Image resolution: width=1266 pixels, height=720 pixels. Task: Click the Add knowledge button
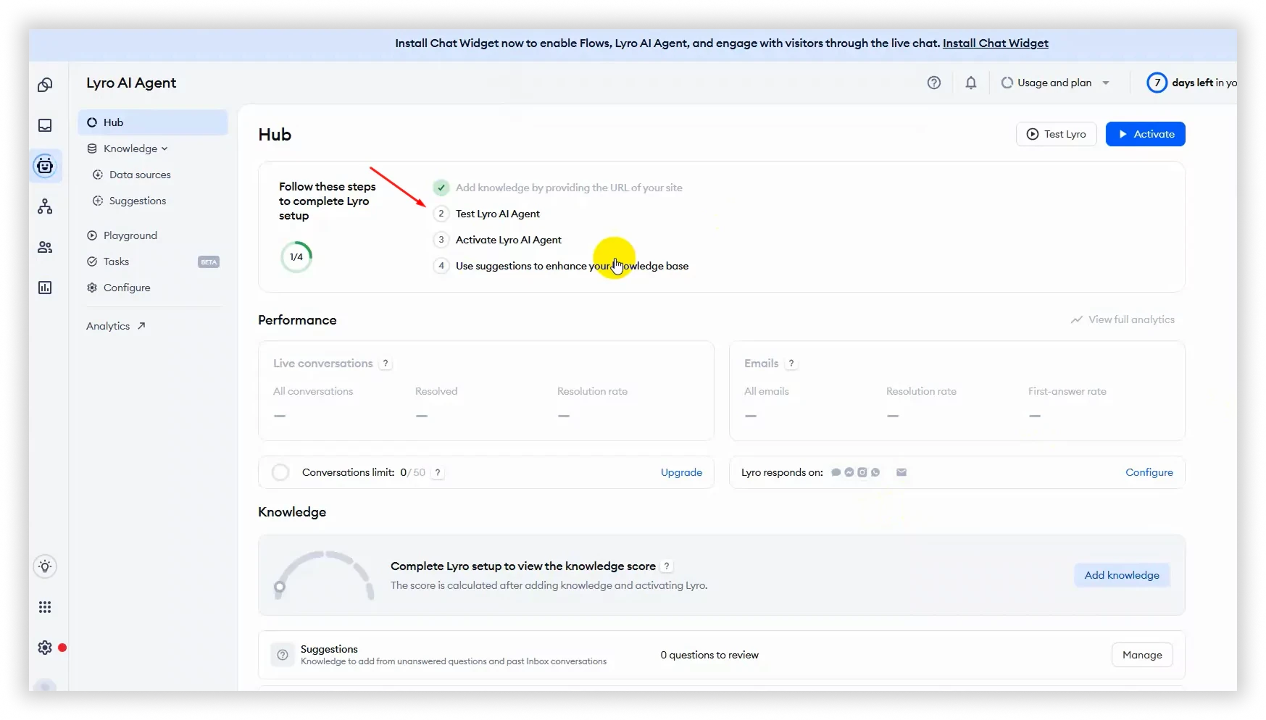[x=1122, y=575]
